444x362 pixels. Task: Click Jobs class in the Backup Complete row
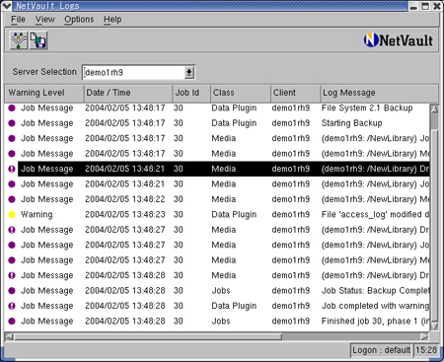221,291
